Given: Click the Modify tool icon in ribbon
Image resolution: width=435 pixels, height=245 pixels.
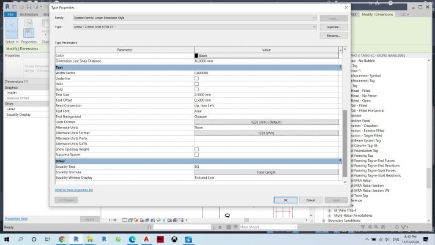Looking at the screenshot, I should coord(12,29).
